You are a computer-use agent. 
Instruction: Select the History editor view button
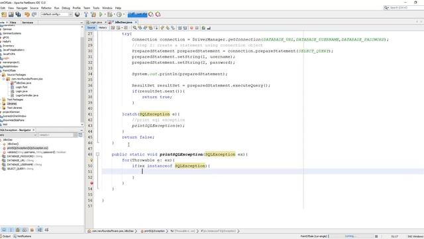point(103,28)
